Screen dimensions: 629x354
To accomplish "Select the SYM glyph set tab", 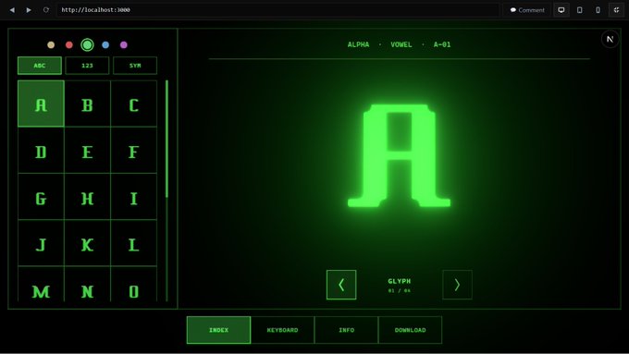I will pyautogui.click(x=135, y=66).
